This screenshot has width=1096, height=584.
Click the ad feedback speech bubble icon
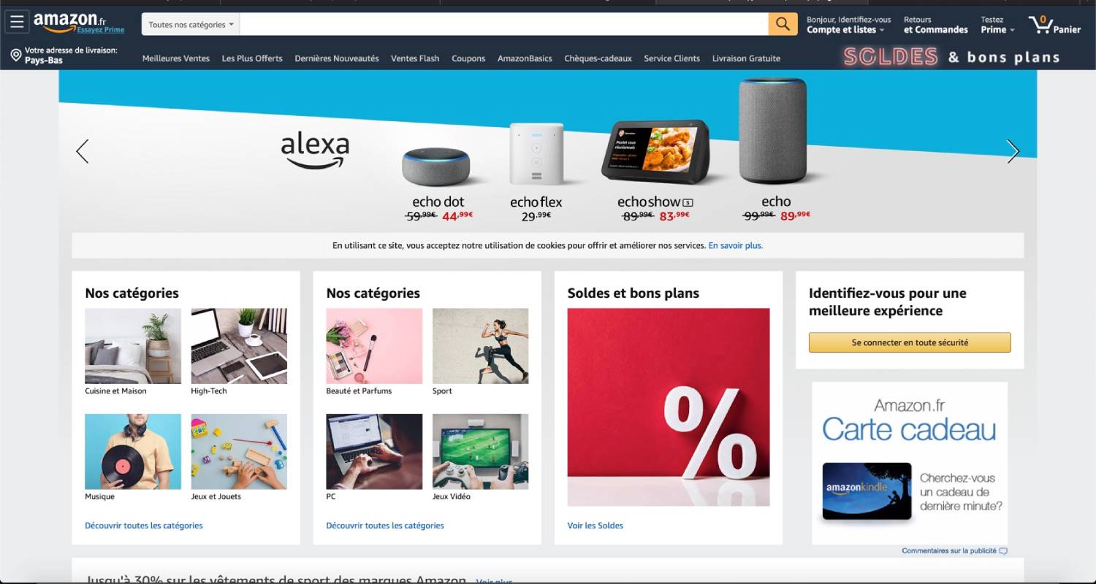1003,551
